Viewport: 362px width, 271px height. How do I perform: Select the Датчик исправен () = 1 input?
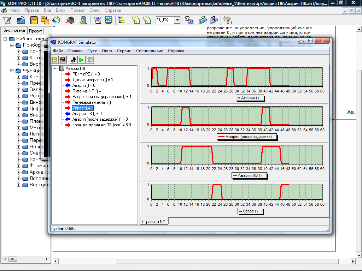click(93, 80)
